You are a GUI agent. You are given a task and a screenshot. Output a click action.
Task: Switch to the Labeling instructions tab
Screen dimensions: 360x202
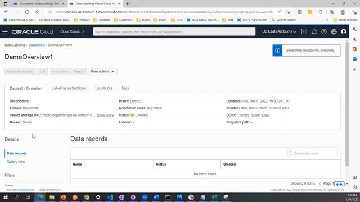[x=69, y=88]
